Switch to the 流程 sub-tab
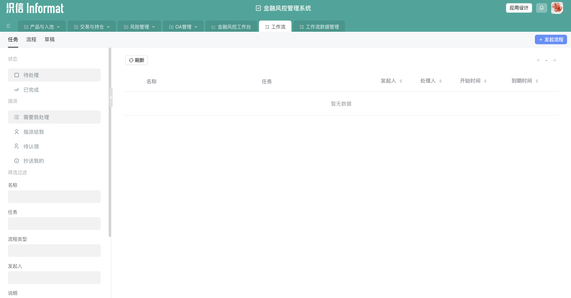The width and height of the screenshot is (571, 298). pyautogui.click(x=31, y=40)
